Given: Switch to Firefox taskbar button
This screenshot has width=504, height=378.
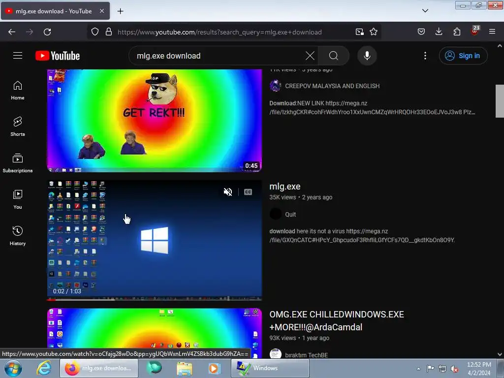Looking at the screenshot, I should click(x=98, y=368).
